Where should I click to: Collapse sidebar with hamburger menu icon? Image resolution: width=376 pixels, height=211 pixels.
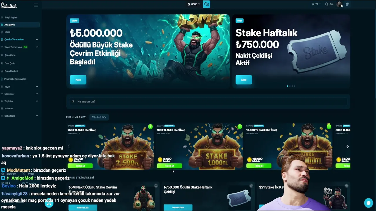pyautogui.click(x=36, y=5)
